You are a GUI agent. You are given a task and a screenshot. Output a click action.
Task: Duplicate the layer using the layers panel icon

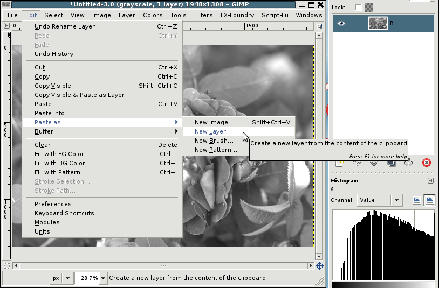(392, 163)
